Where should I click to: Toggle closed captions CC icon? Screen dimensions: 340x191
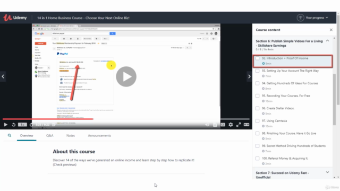(223, 125)
